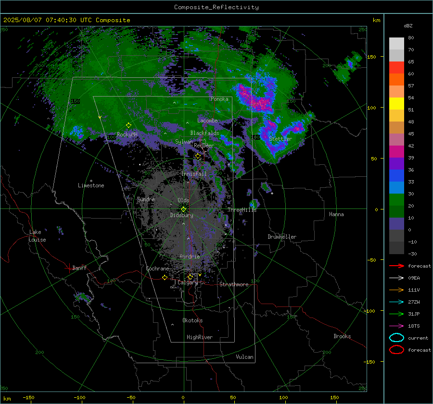Click the white 09EA arrow in legend
Viewport: 433px width, 404px height.
tap(396, 278)
